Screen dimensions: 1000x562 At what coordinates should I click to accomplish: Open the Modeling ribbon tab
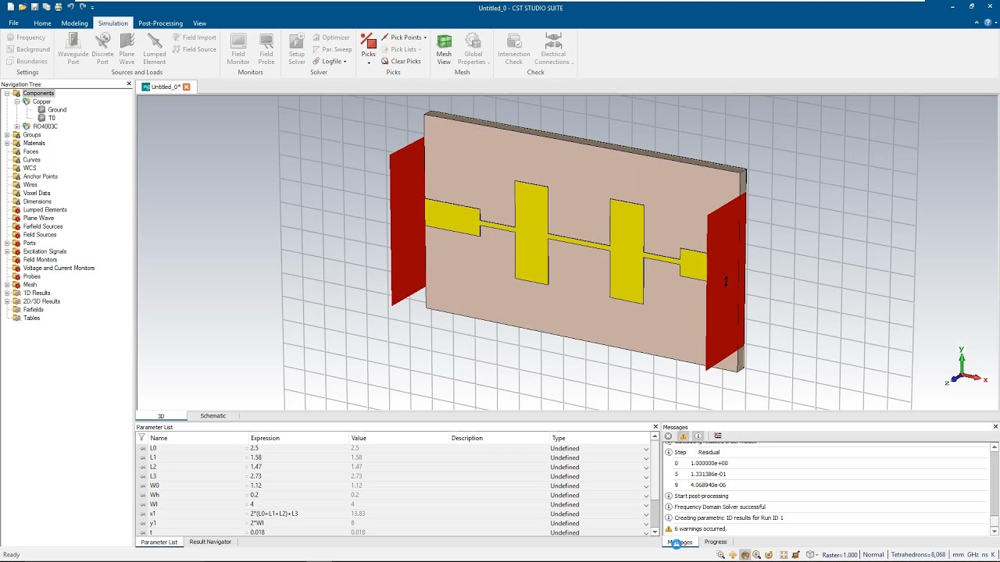pyautogui.click(x=75, y=23)
